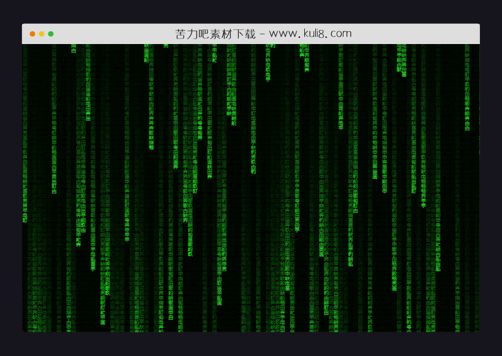
Task: Click the yellow dot in the title bar
Action: pyautogui.click(x=42, y=34)
